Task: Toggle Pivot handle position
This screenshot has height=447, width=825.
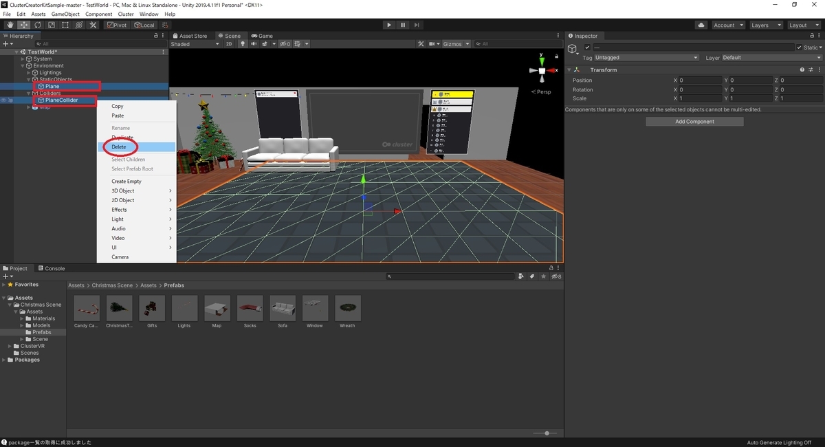Action: tap(116, 25)
